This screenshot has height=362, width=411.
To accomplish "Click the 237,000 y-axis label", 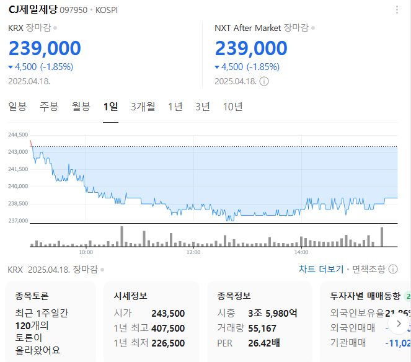I will (18, 221).
